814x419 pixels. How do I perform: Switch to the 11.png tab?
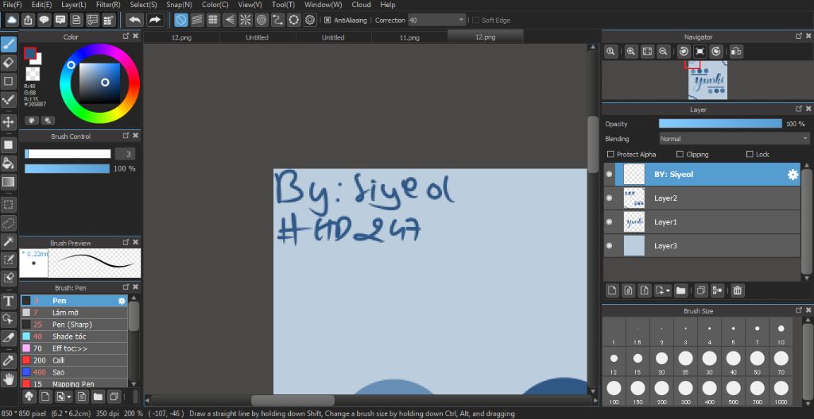(409, 37)
